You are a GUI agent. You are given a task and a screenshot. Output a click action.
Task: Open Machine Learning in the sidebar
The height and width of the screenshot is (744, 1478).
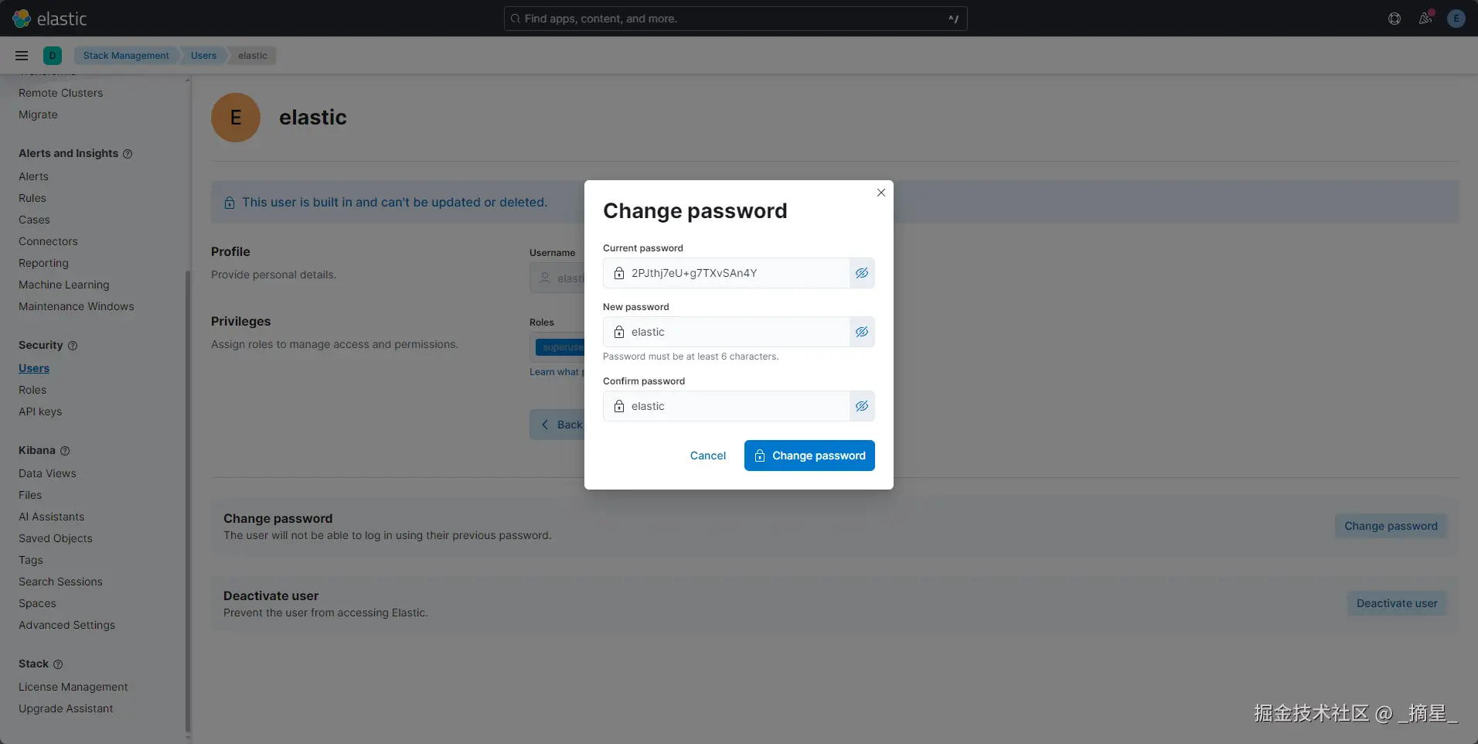point(64,285)
